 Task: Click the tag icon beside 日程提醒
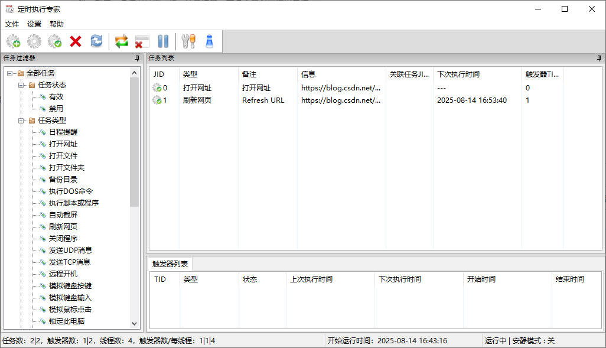coord(43,132)
